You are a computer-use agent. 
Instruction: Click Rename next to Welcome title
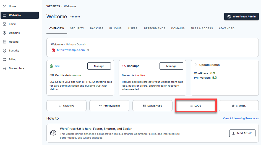pos(75,17)
